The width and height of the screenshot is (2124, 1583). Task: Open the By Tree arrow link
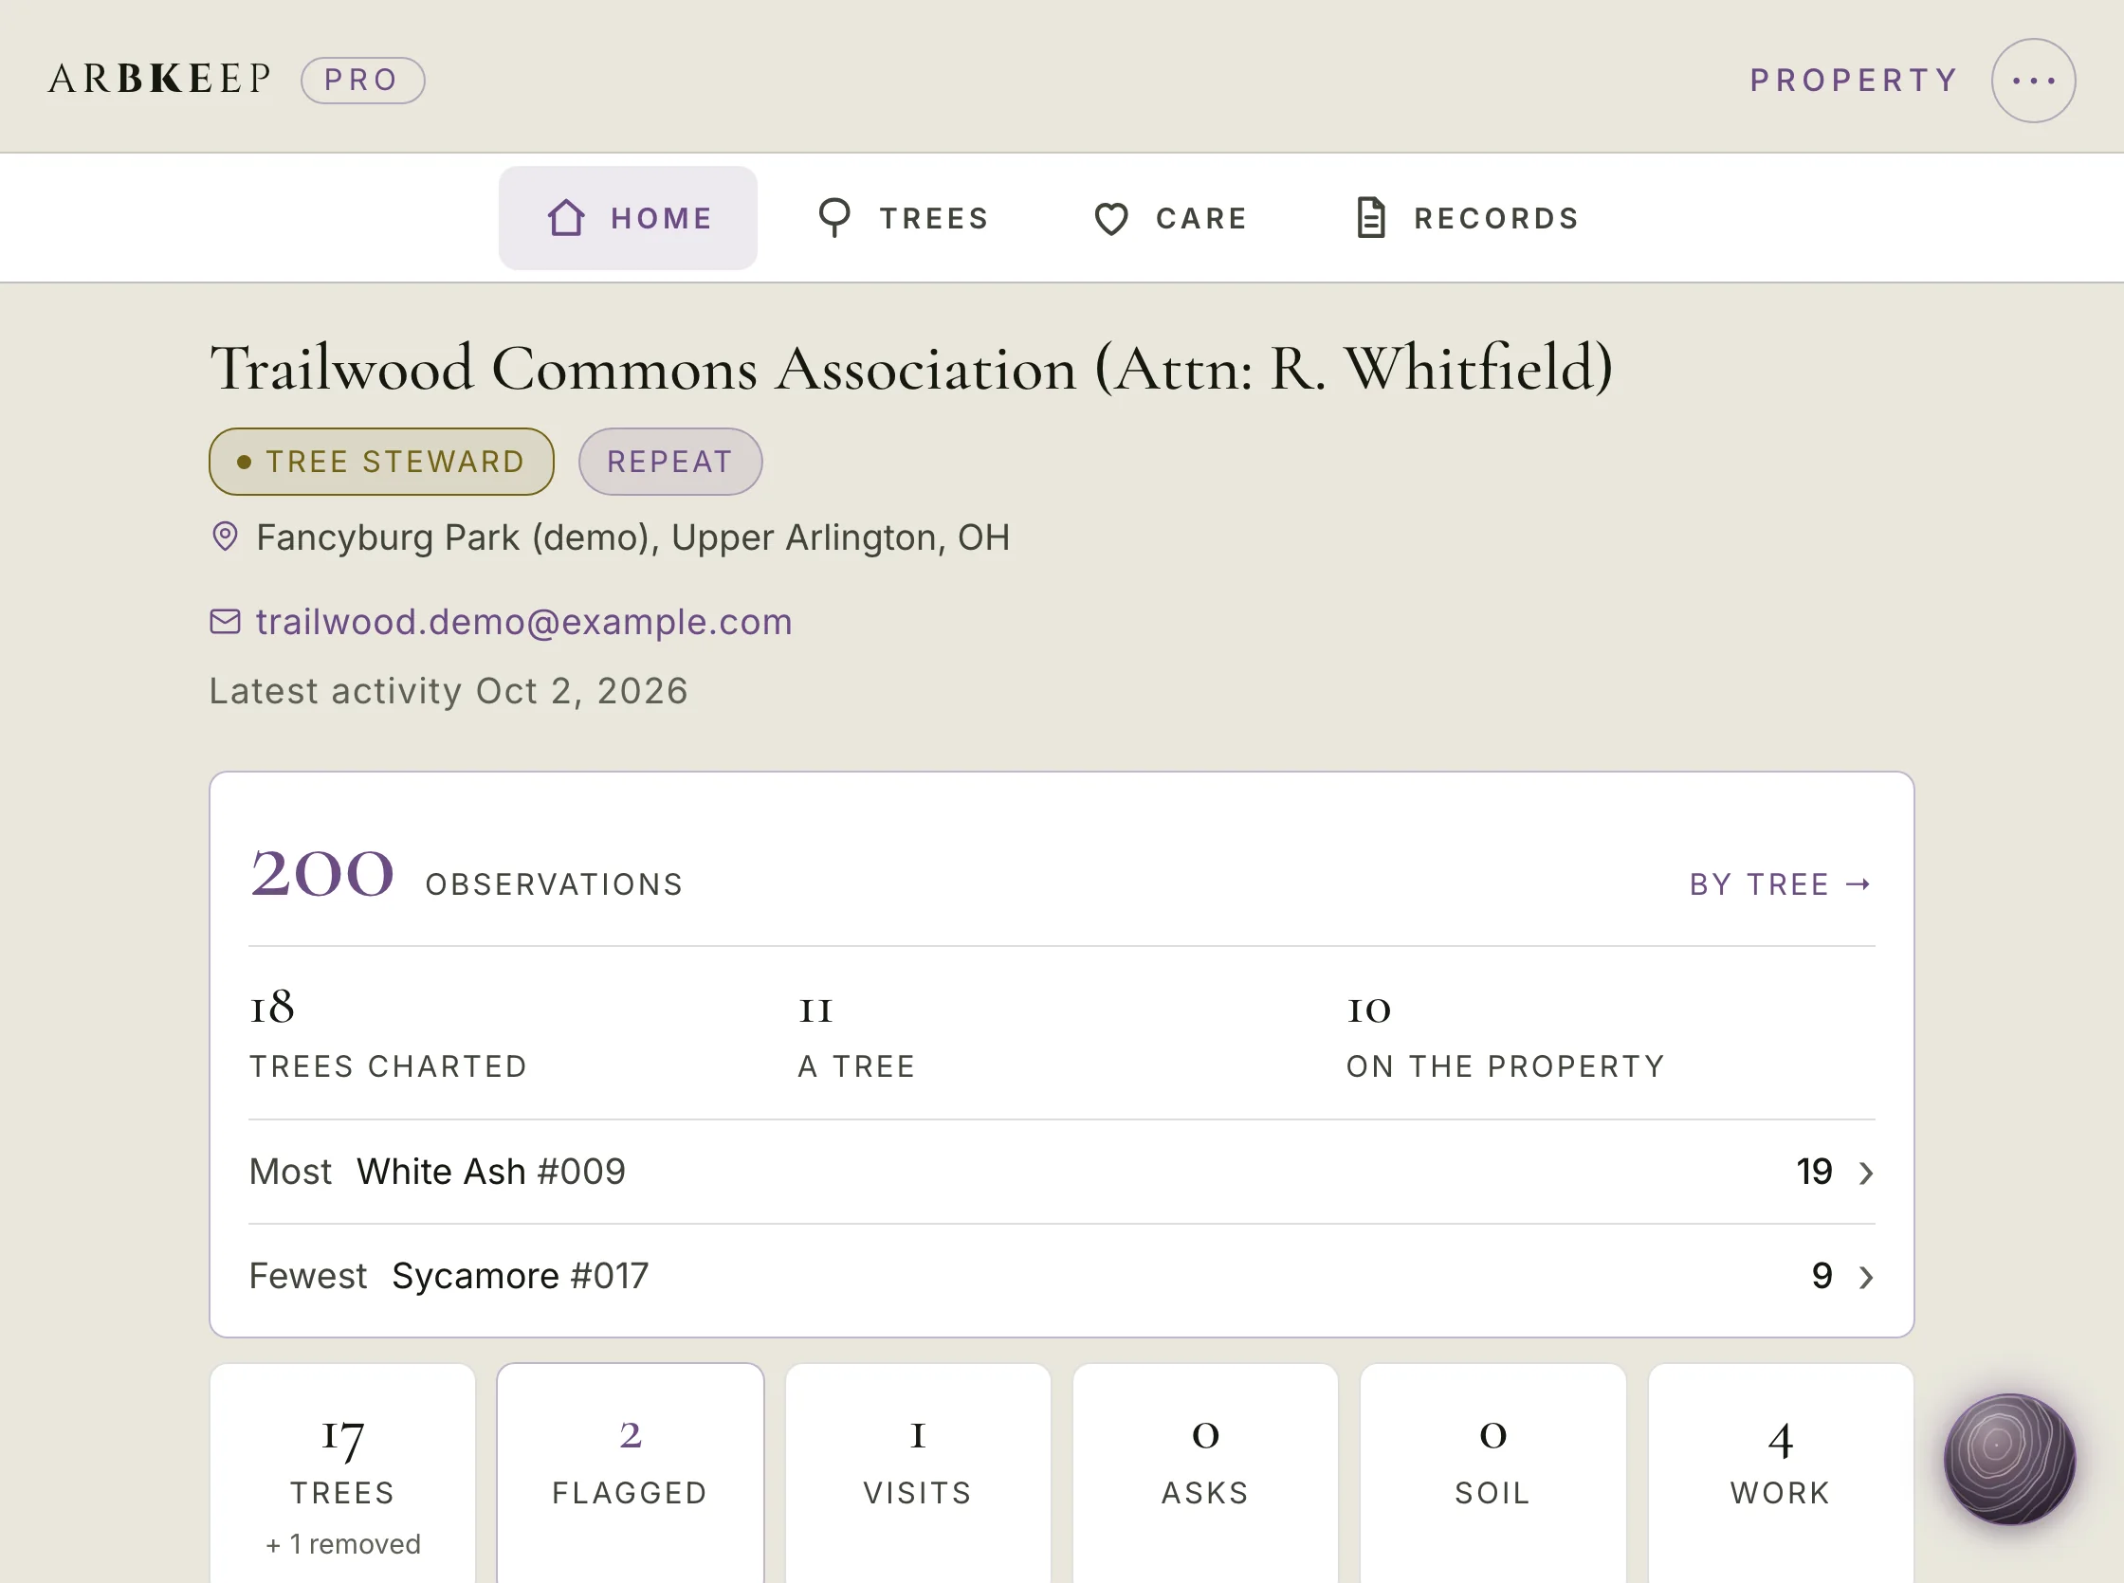[x=1780, y=884]
